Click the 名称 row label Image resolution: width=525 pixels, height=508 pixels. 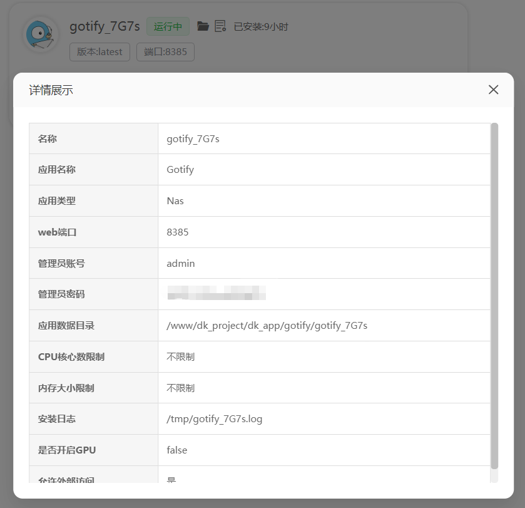pos(47,138)
